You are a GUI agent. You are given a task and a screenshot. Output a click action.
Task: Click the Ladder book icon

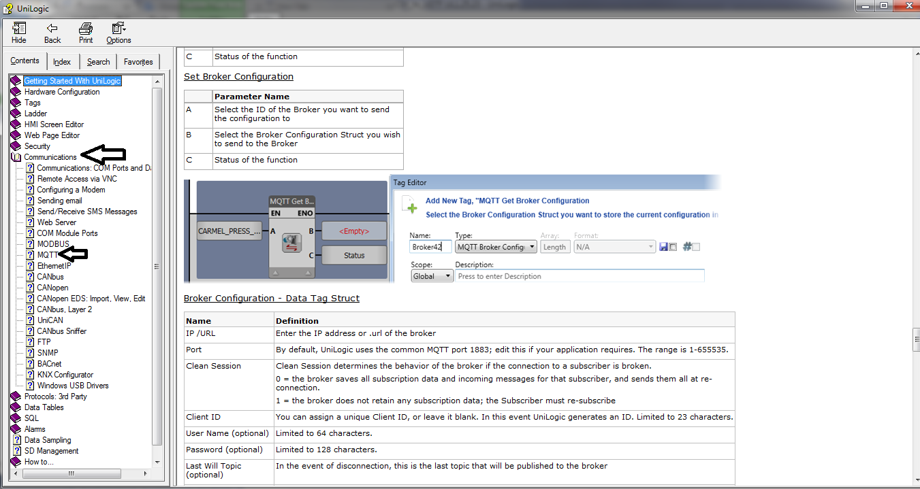click(16, 114)
